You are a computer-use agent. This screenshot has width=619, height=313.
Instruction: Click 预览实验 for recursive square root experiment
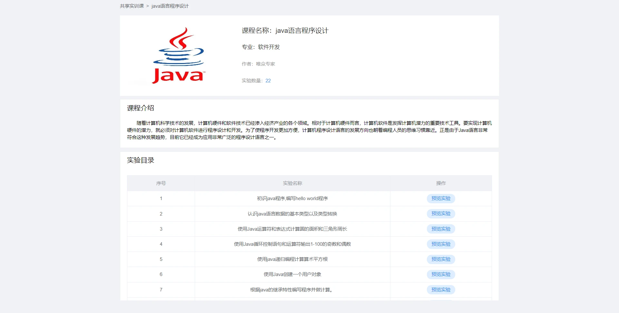coord(441,259)
